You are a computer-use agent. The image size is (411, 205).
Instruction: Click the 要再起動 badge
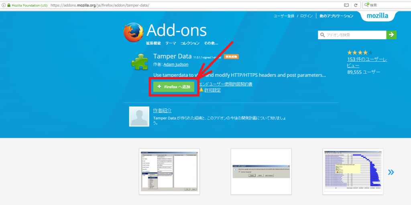click(x=231, y=57)
